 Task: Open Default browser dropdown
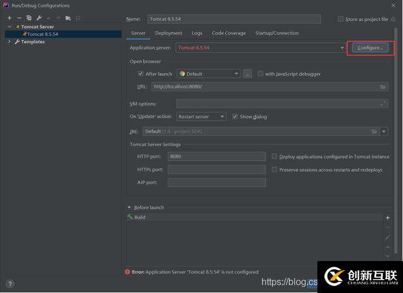click(x=208, y=74)
